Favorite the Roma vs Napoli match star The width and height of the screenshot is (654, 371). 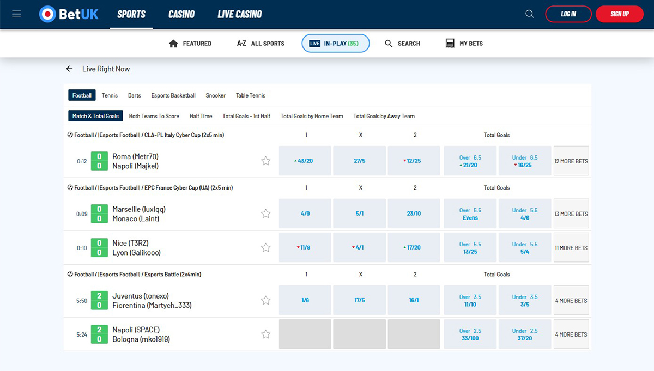pos(265,161)
